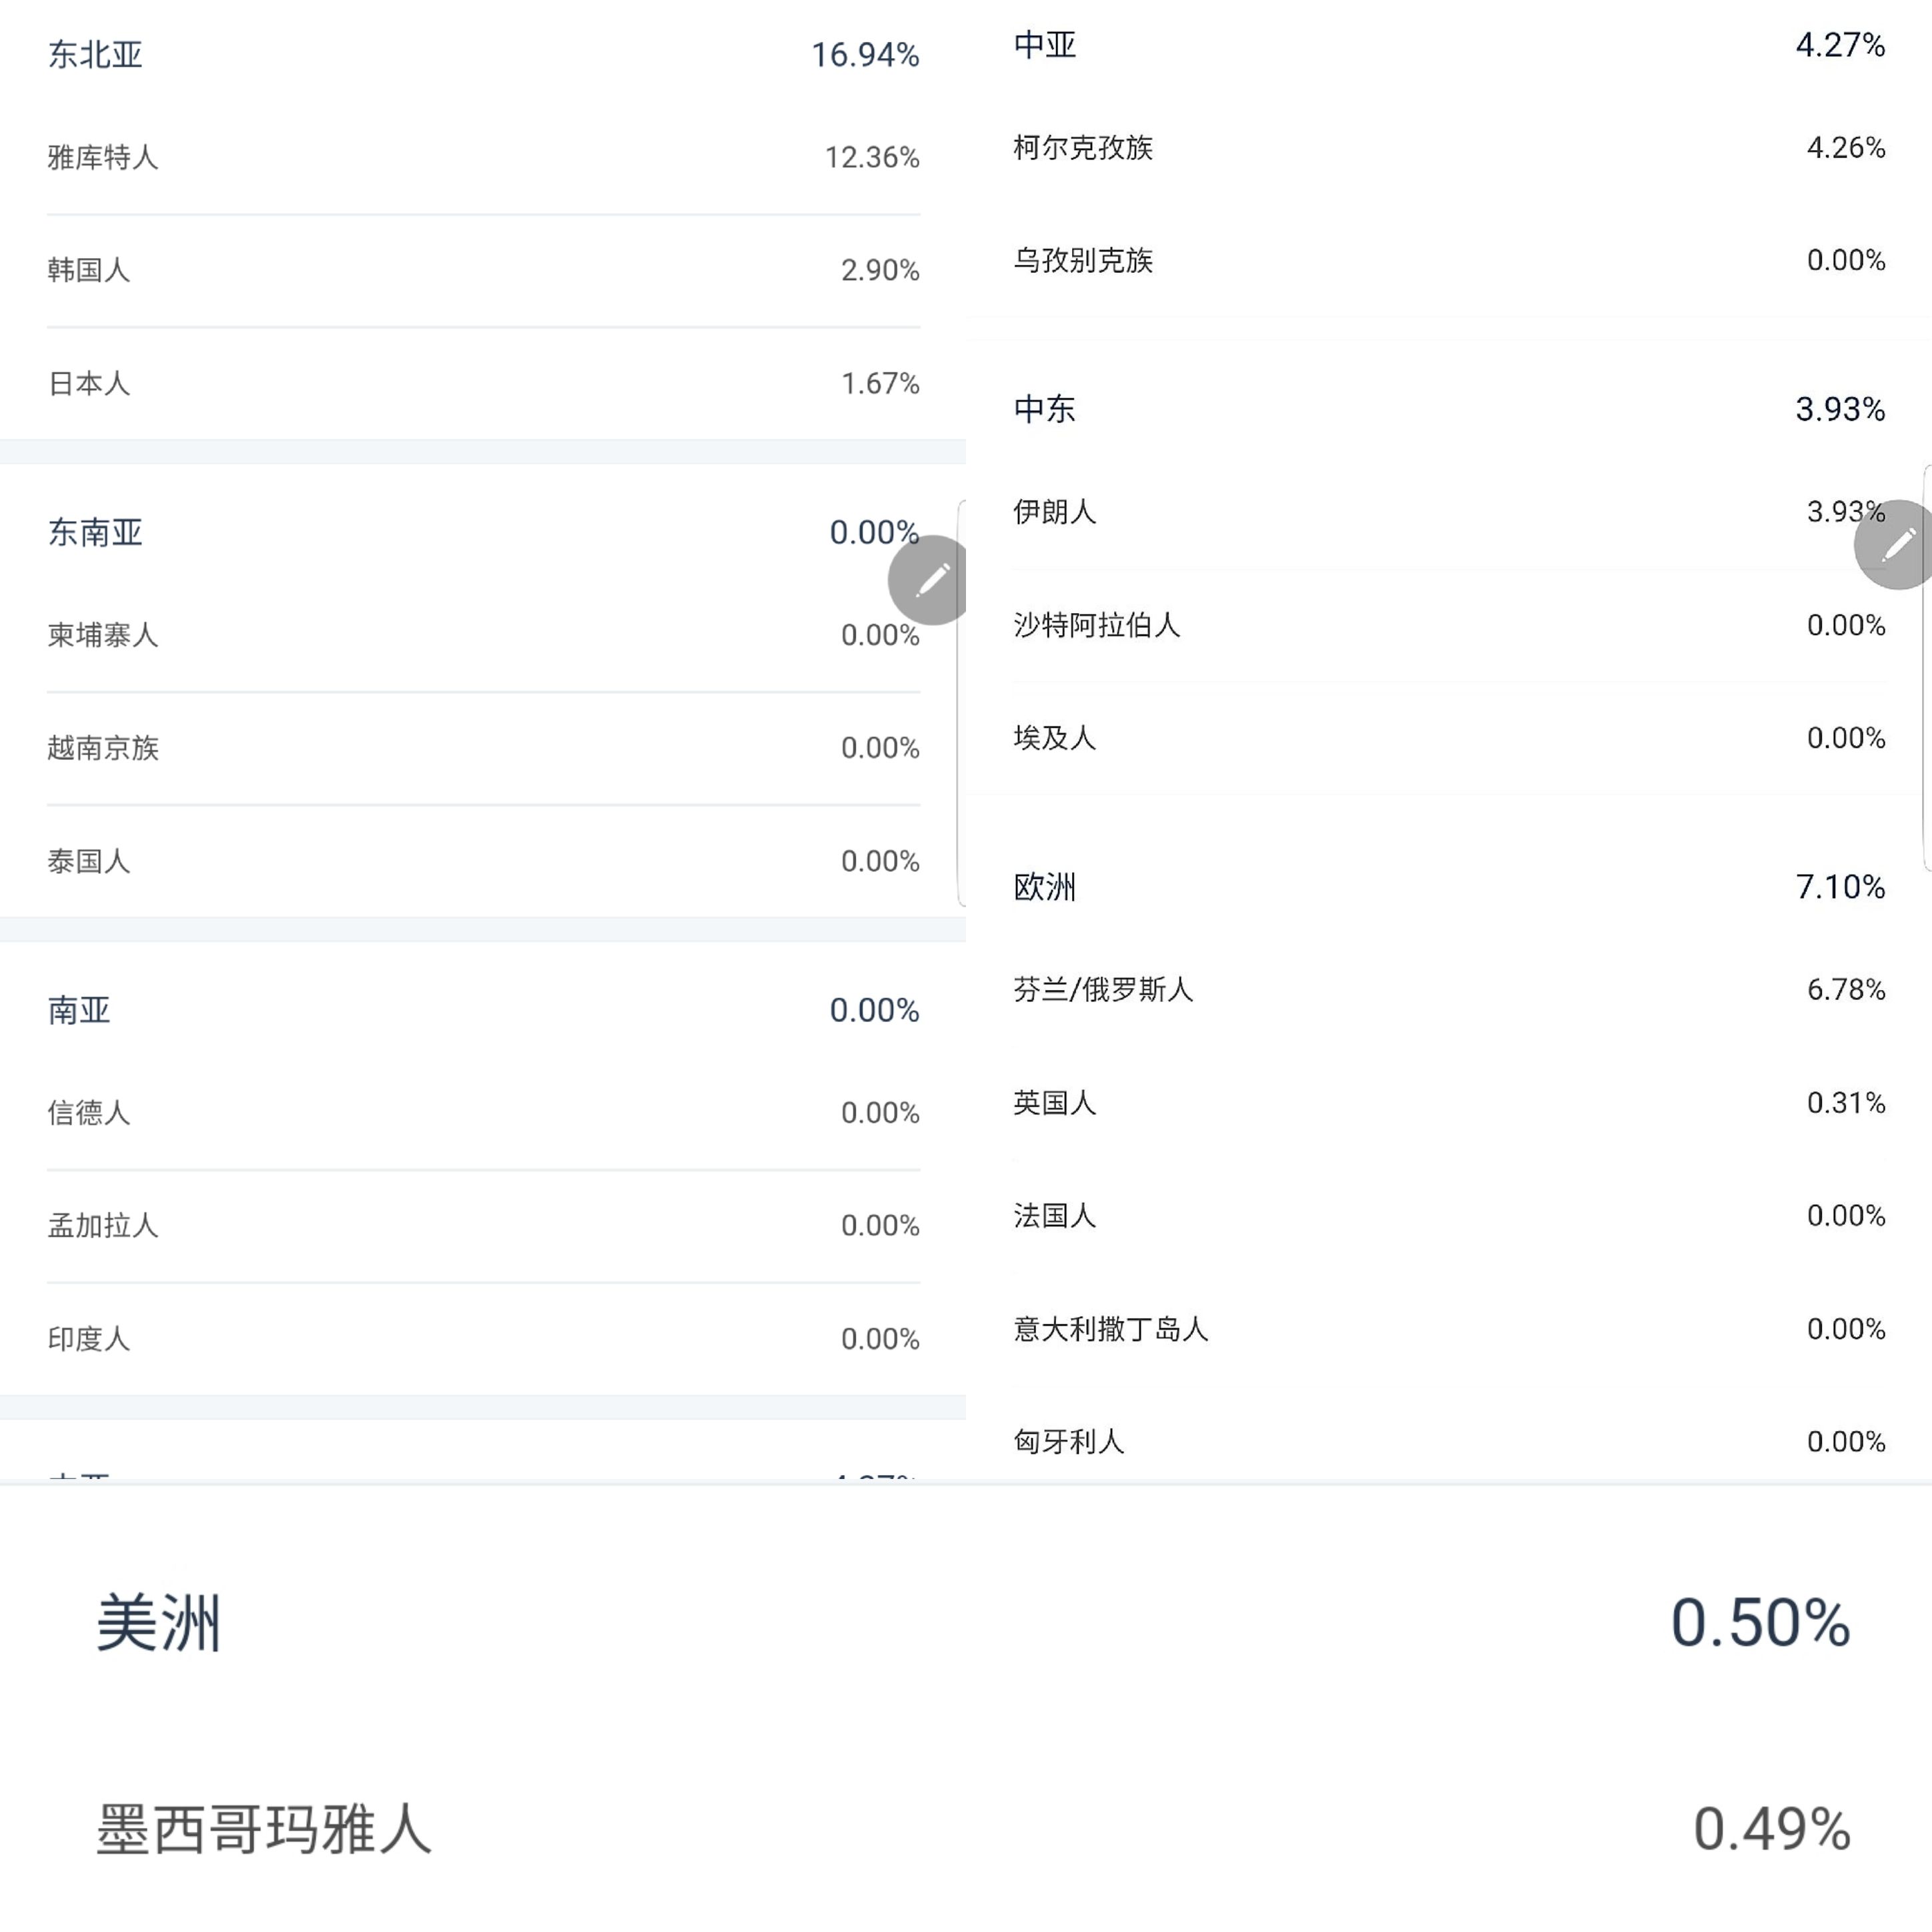Tap the pencil edit icon beside 伊朗人
Screen dimensions: 1932x1932
pos(1896,545)
